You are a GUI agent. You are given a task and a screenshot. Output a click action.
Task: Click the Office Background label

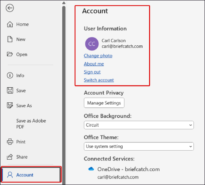tap(108, 116)
